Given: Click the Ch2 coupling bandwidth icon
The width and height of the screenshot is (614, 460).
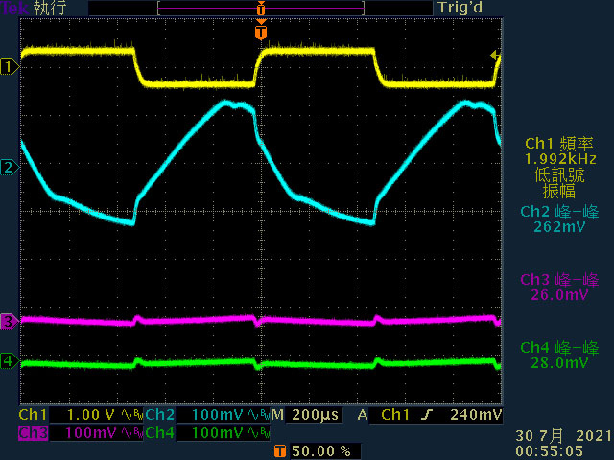Looking at the screenshot, I should (x=258, y=415).
